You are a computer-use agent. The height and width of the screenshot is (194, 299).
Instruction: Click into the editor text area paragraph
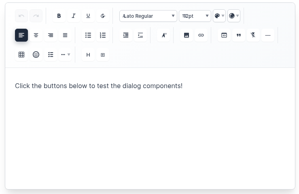point(99,86)
